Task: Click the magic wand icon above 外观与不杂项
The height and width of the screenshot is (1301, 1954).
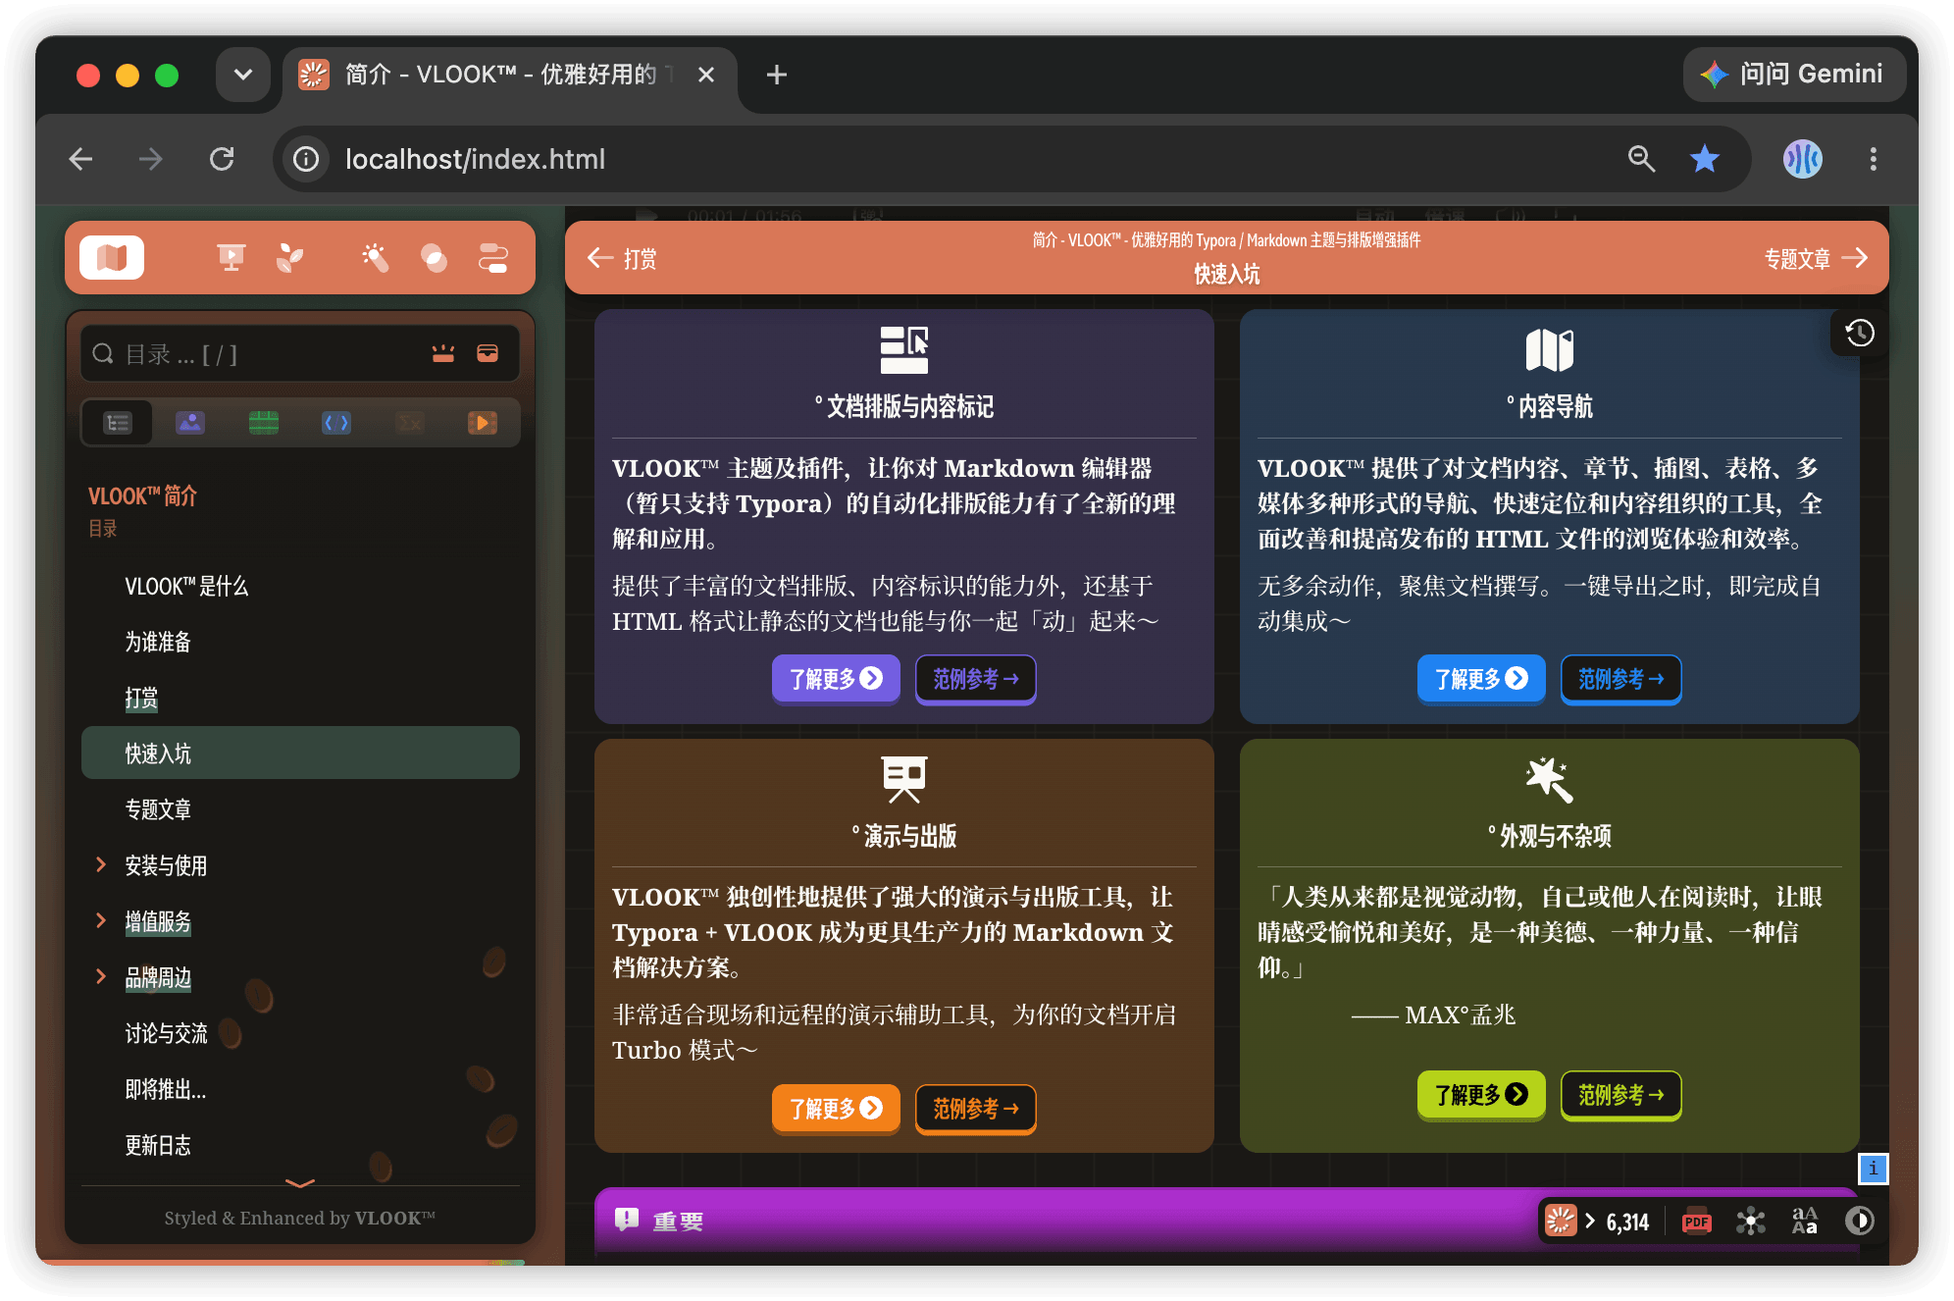Action: (1550, 780)
